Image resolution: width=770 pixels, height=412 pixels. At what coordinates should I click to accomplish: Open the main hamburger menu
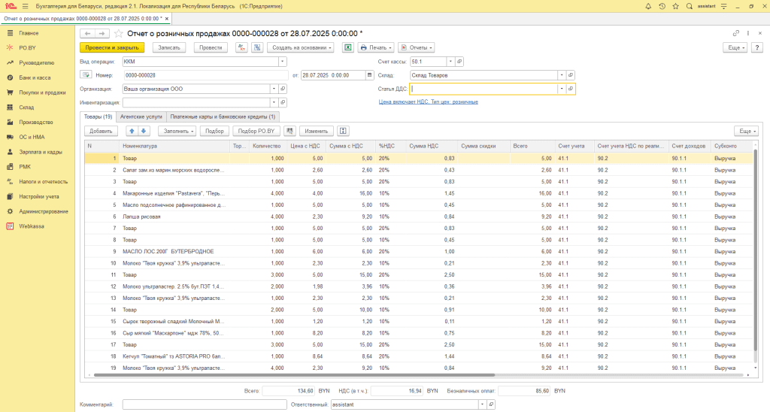25,6
